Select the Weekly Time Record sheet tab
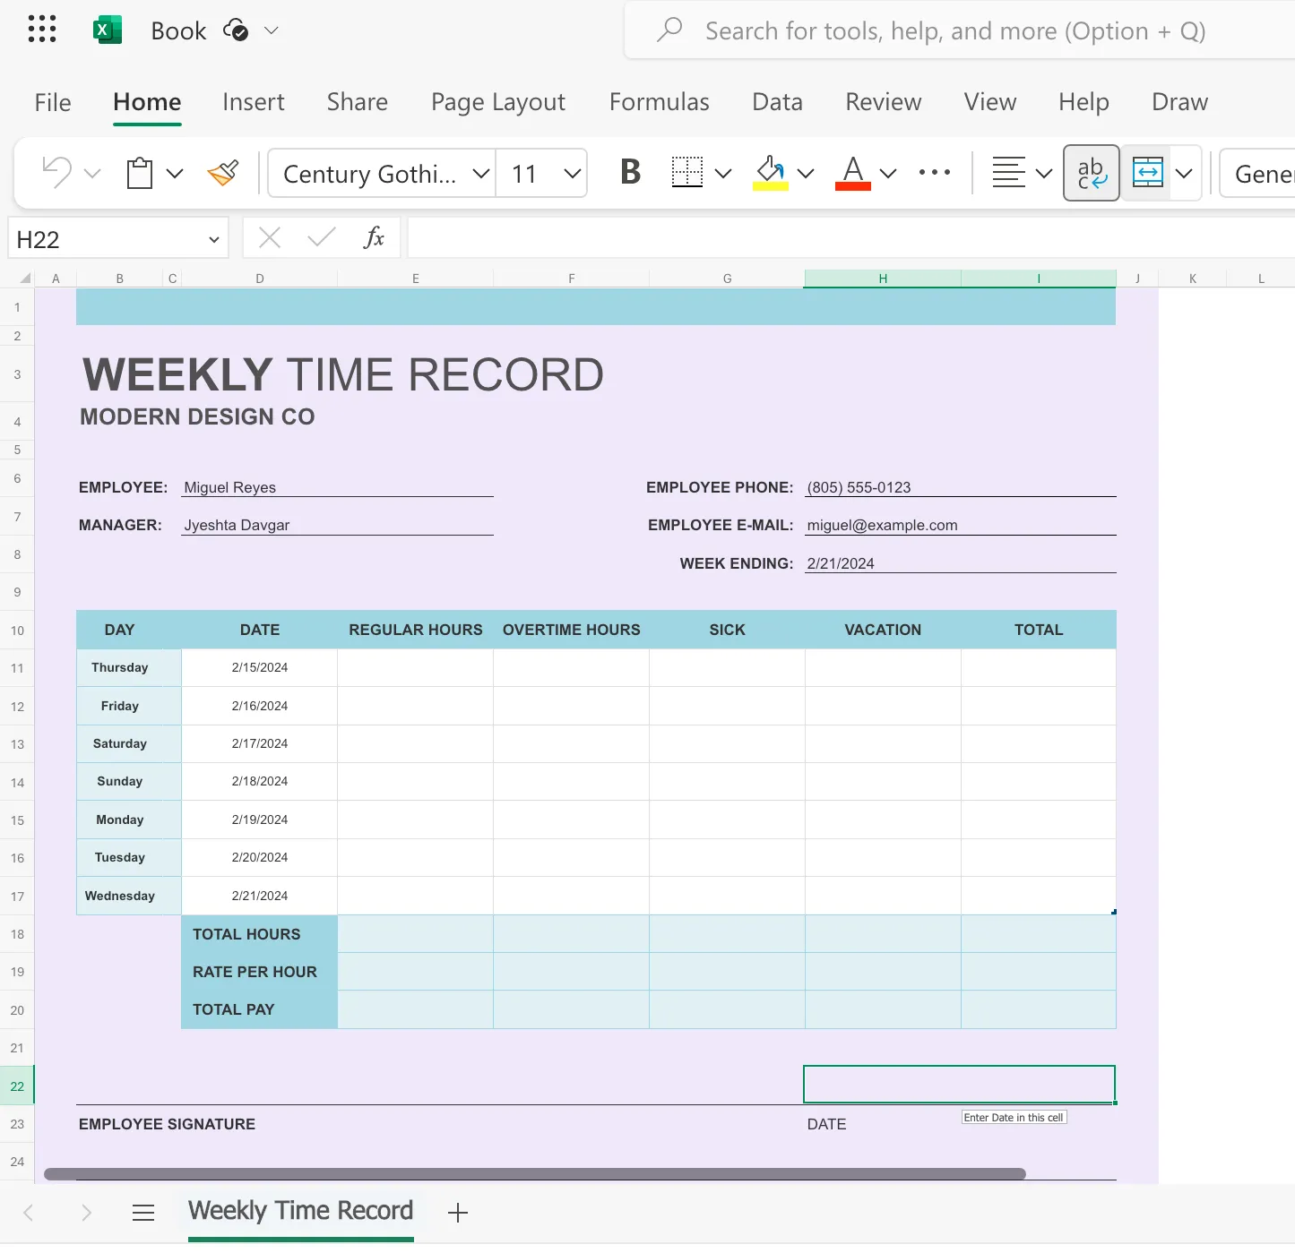This screenshot has width=1295, height=1253. click(301, 1212)
